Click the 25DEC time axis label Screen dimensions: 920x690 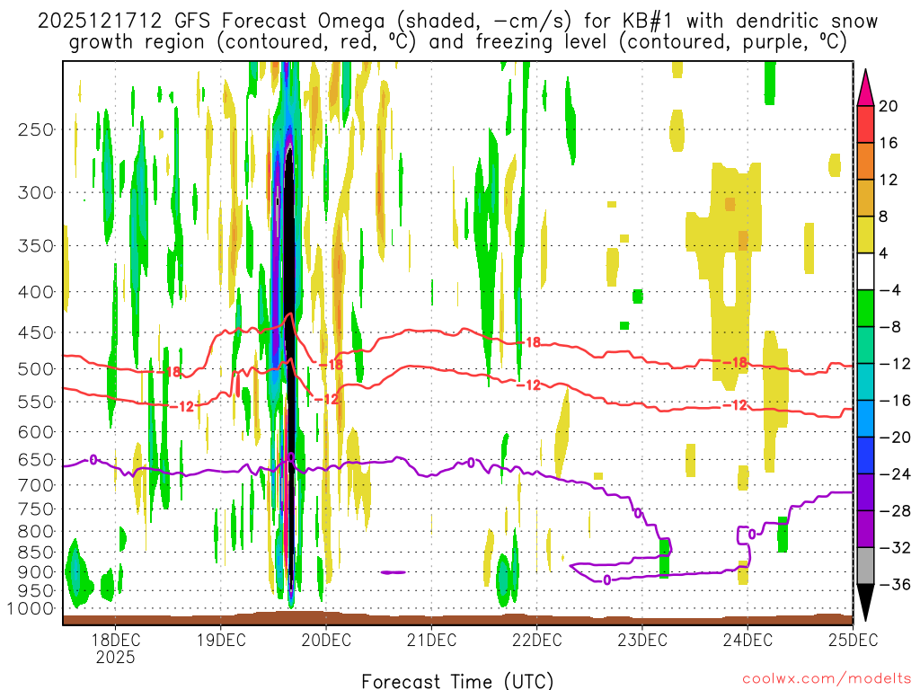(853, 639)
